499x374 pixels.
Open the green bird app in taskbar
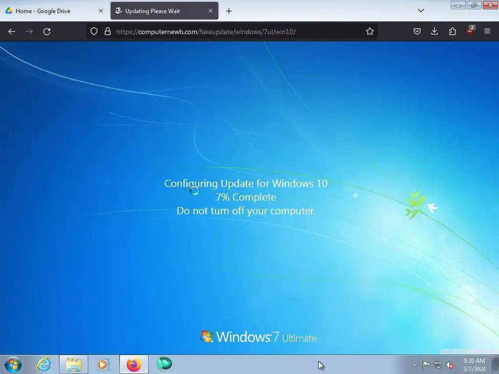pos(164,364)
